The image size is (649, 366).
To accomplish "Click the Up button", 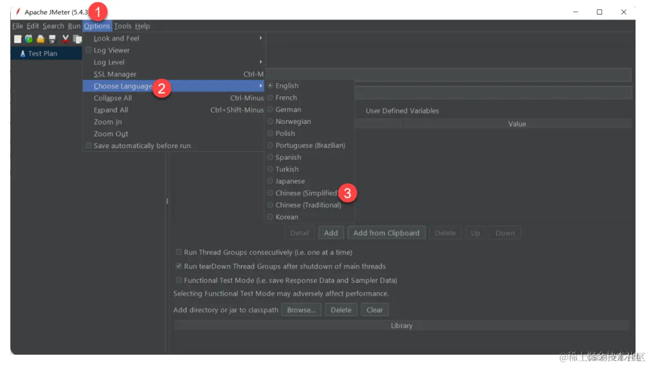I will coord(475,233).
